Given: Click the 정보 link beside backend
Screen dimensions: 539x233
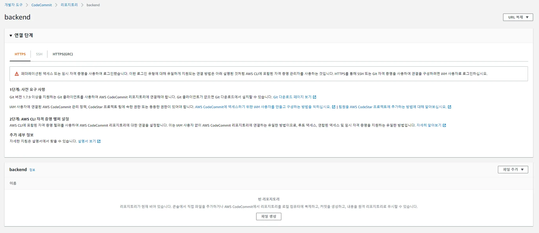Looking at the screenshot, I should point(32,170).
